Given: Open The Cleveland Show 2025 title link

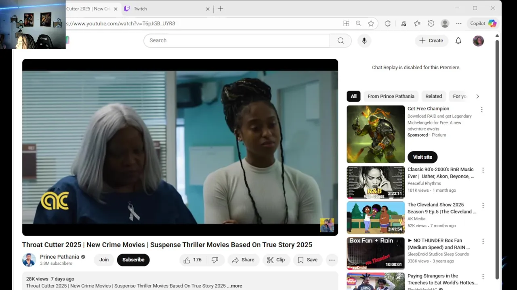Looking at the screenshot, I should coord(442,208).
